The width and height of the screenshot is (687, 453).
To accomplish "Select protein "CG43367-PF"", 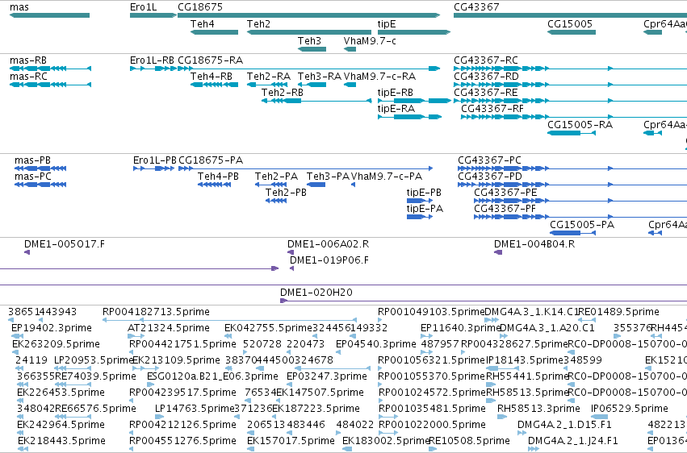I will coord(505,209).
